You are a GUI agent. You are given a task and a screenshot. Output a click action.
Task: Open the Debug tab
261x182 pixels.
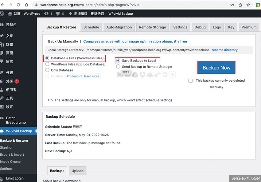click(200, 27)
